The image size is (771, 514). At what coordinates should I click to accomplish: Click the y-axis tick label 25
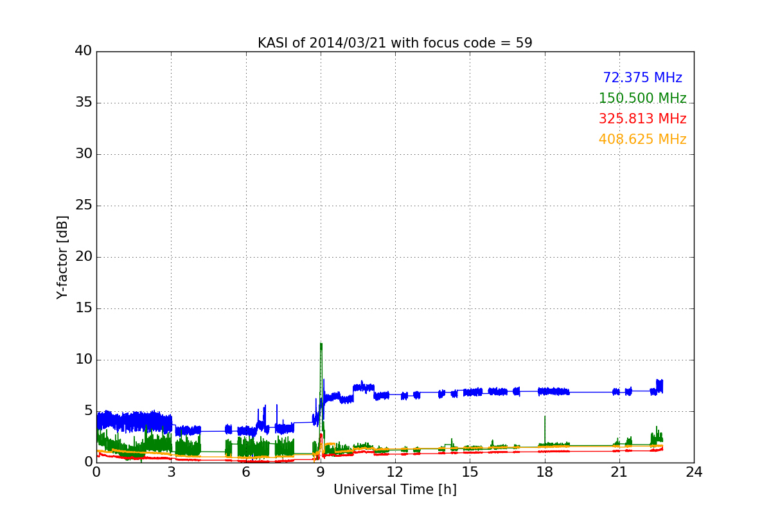point(84,206)
